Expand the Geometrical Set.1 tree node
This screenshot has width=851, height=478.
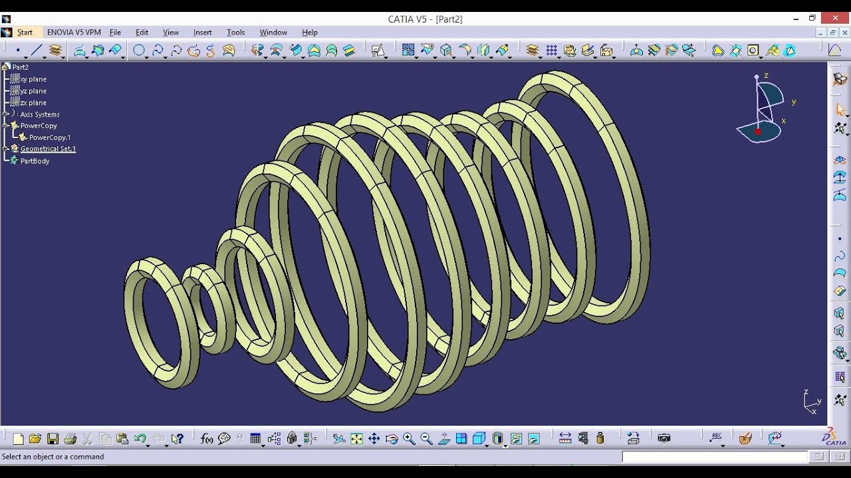(6, 149)
